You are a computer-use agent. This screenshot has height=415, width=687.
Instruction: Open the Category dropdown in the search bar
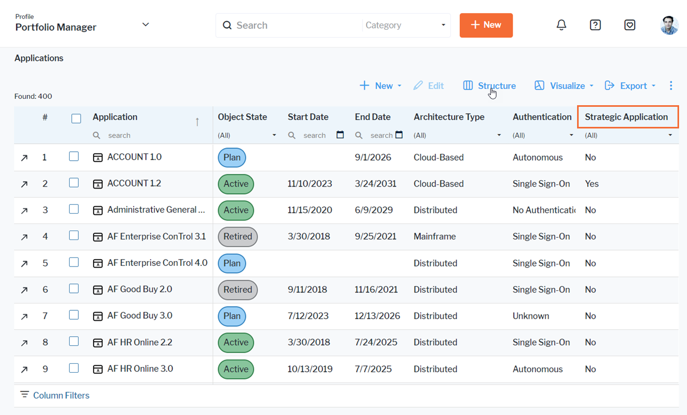[443, 25]
